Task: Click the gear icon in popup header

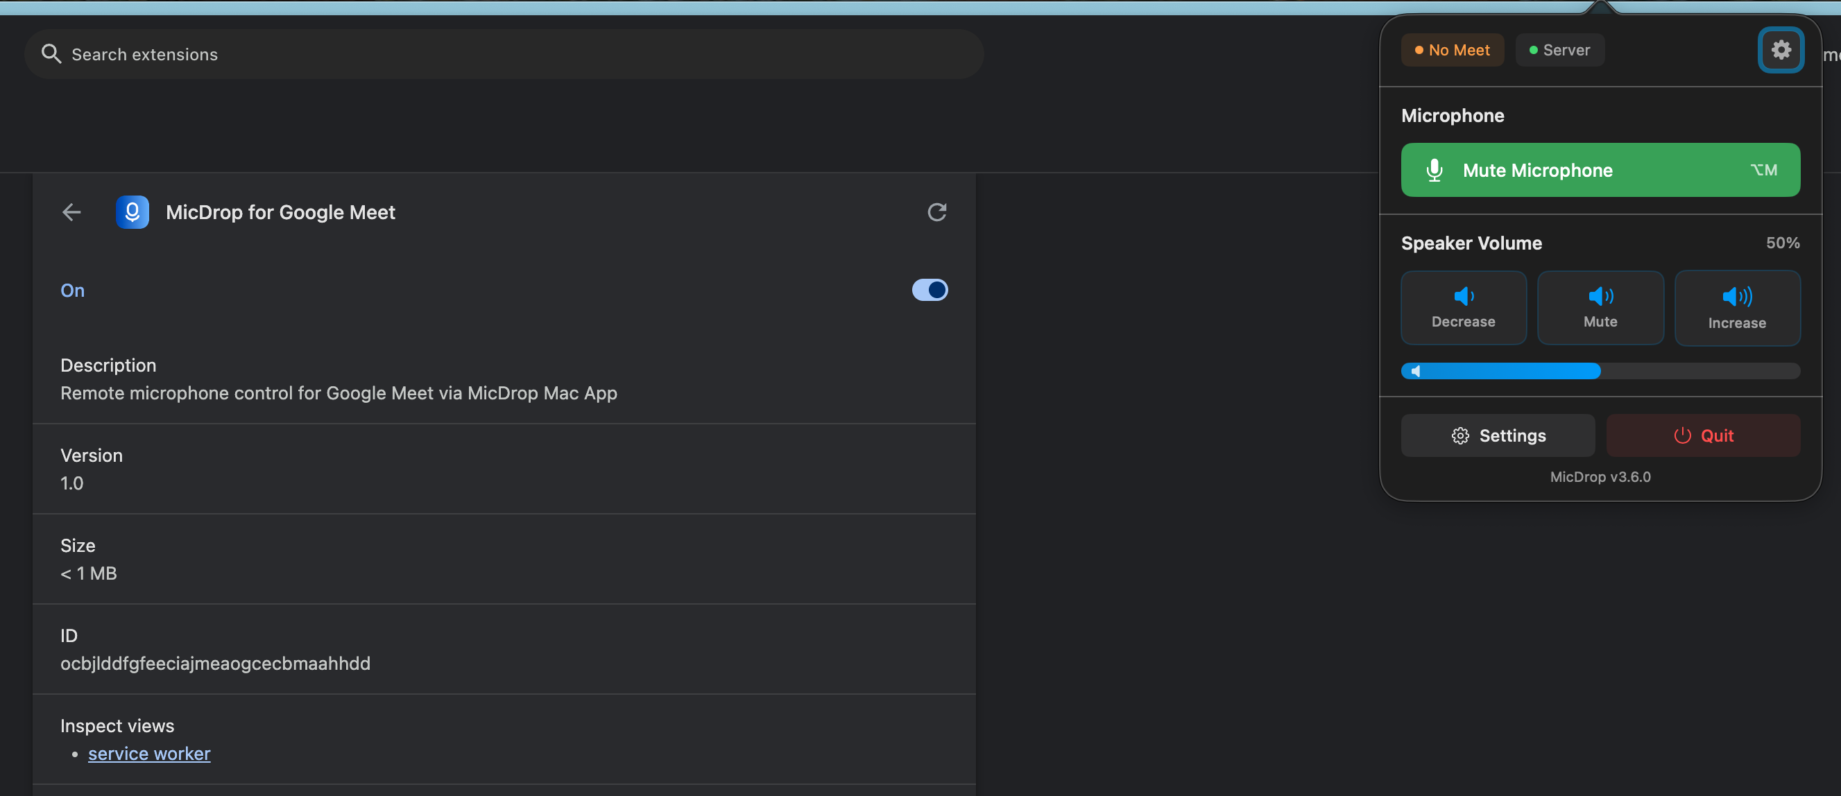Action: point(1780,50)
